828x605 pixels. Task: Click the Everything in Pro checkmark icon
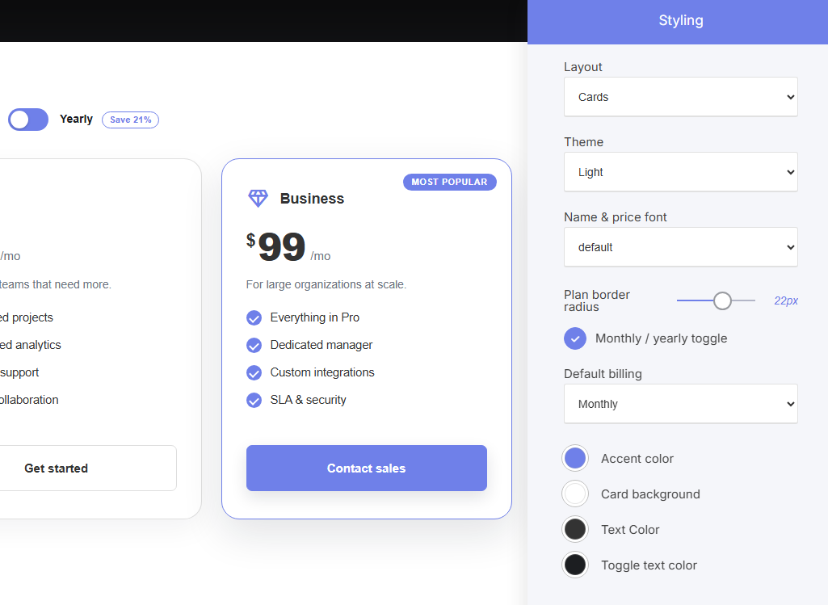[x=254, y=317]
